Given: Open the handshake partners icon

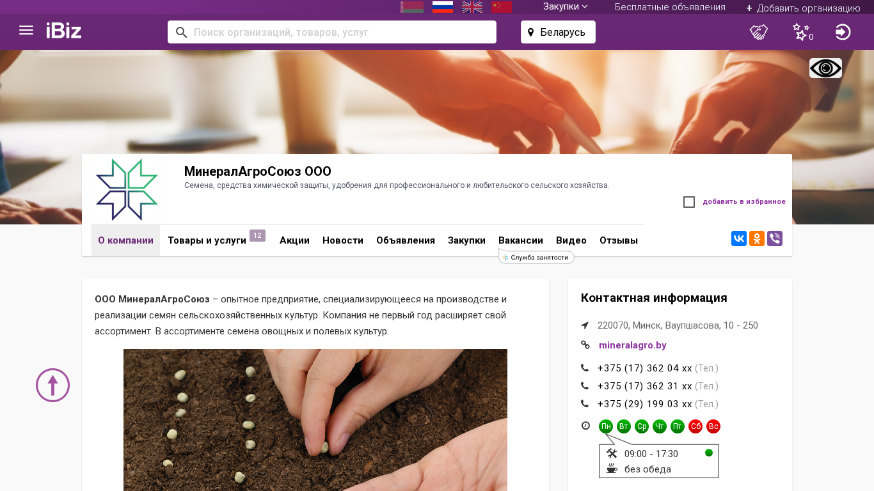Looking at the screenshot, I should (x=759, y=32).
